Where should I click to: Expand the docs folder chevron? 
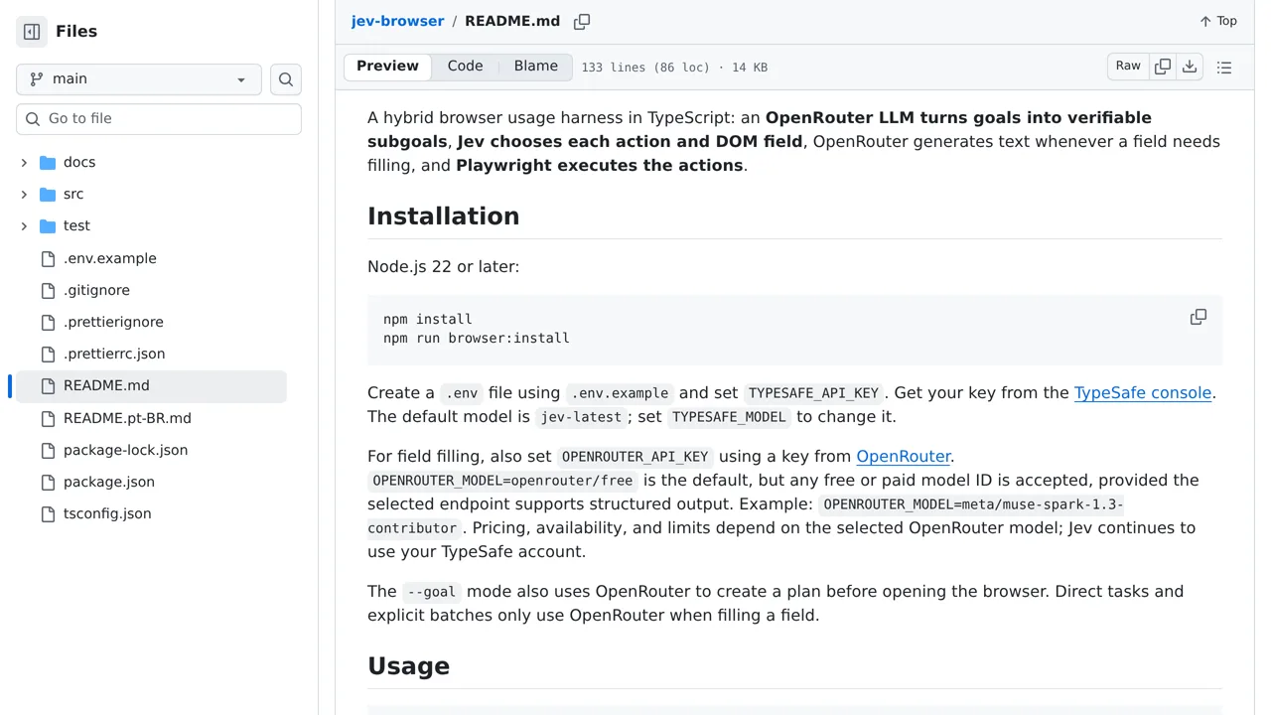click(24, 162)
